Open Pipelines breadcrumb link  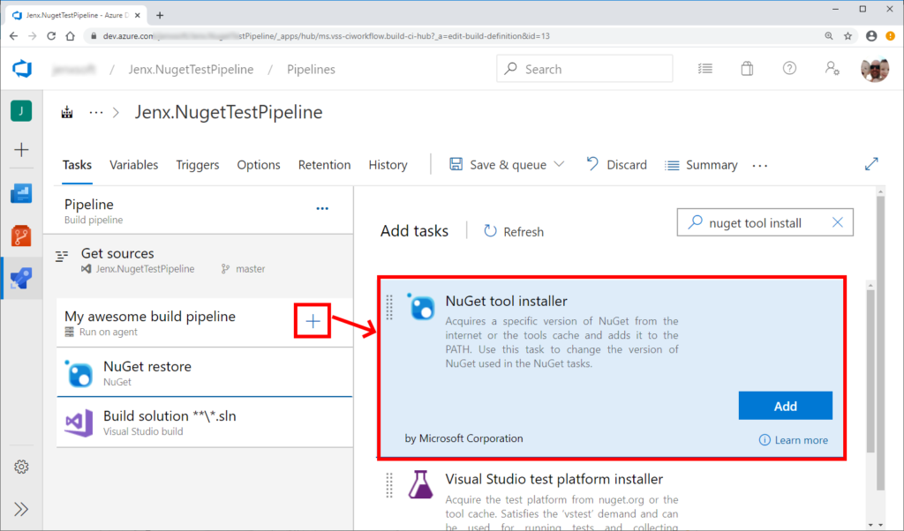click(x=311, y=69)
